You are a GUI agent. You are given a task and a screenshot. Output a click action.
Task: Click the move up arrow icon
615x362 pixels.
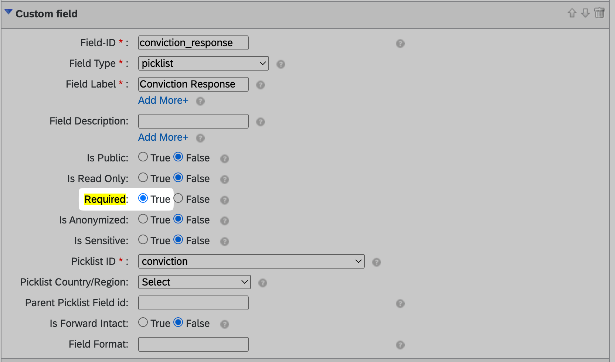coord(572,13)
